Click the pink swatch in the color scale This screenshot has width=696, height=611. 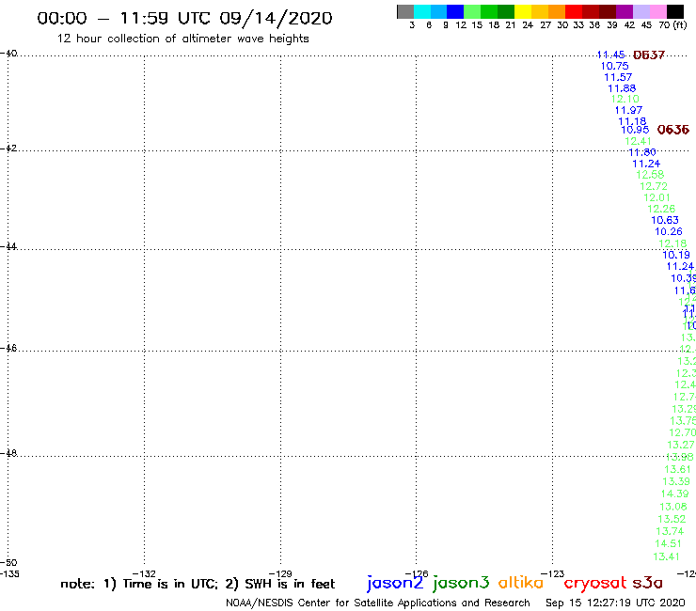point(657,12)
